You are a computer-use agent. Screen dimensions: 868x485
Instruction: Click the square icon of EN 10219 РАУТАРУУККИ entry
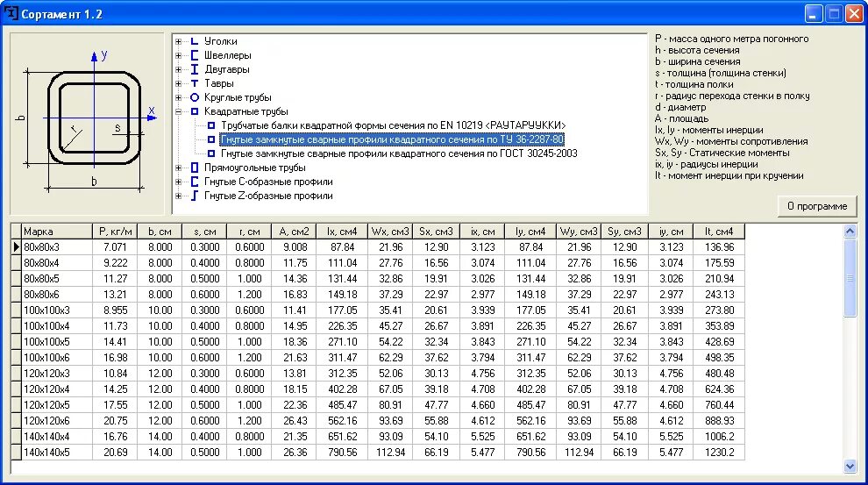point(211,125)
